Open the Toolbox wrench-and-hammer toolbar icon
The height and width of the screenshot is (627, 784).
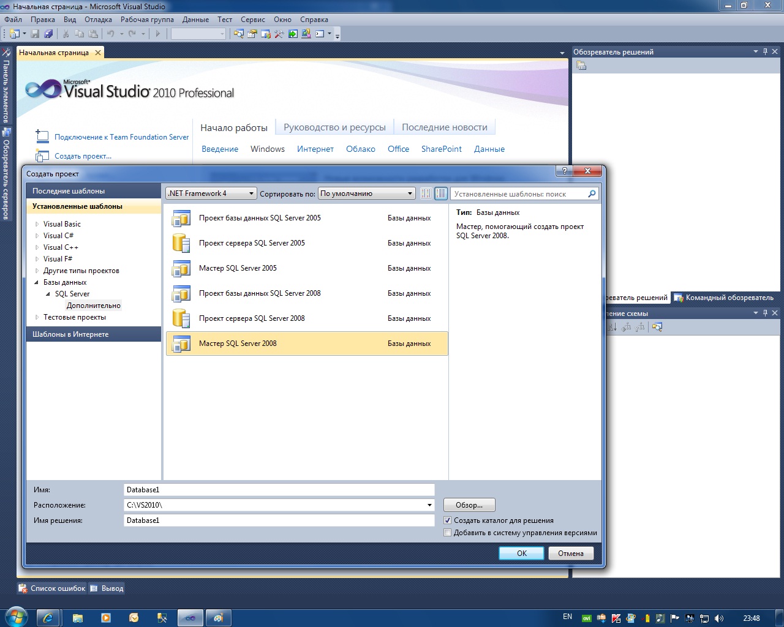click(279, 34)
